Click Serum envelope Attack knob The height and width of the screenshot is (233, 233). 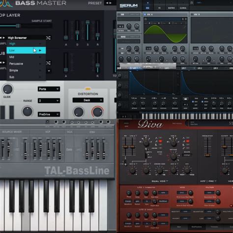[x=134, y=103]
